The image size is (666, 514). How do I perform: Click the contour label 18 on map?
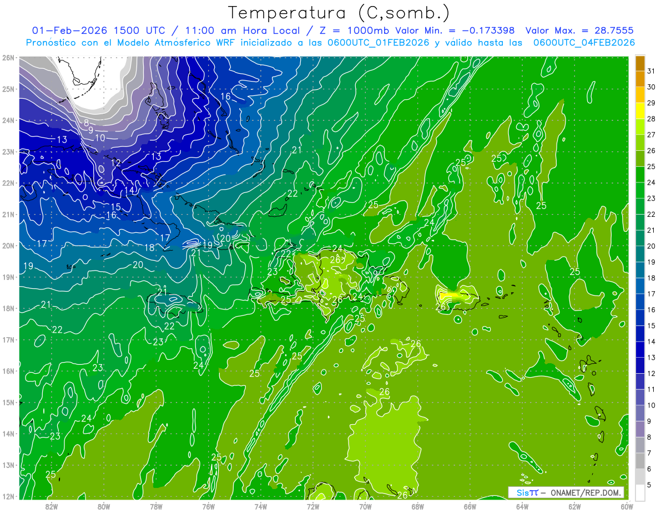click(150, 248)
